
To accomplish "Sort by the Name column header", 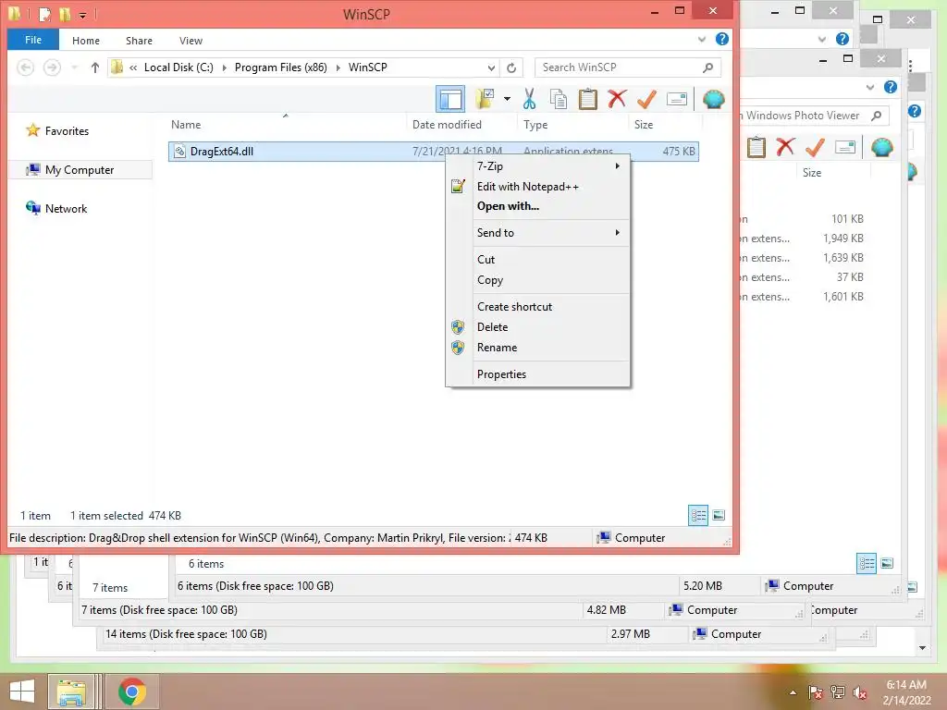I will 287,125.
